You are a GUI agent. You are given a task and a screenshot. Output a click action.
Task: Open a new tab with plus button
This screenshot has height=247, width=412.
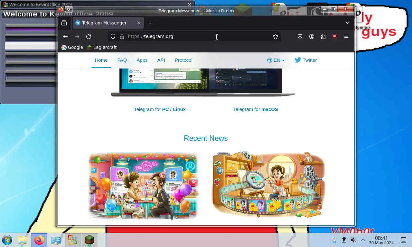click(x=151, y=23)
